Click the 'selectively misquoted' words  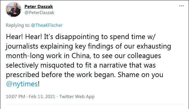[40, 65]
